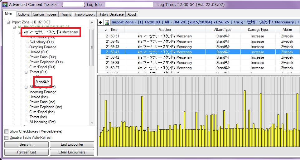This screenshot has width=300, height=160.
Task: Collapse the Threat (Out) tree node
Action: [x=26, y=72]
